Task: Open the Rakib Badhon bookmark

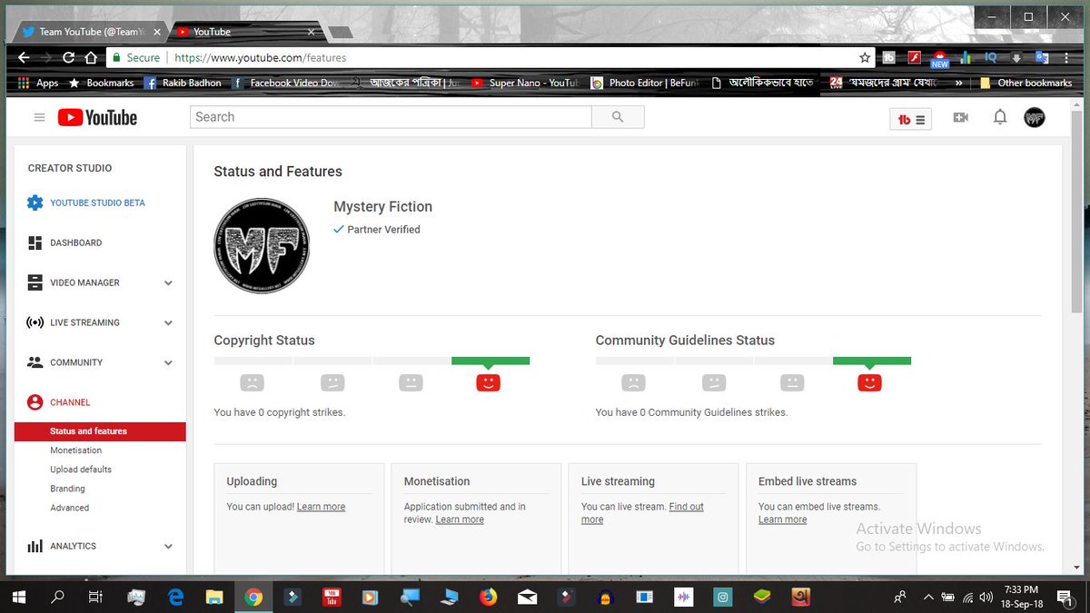Action: (182, 83)
